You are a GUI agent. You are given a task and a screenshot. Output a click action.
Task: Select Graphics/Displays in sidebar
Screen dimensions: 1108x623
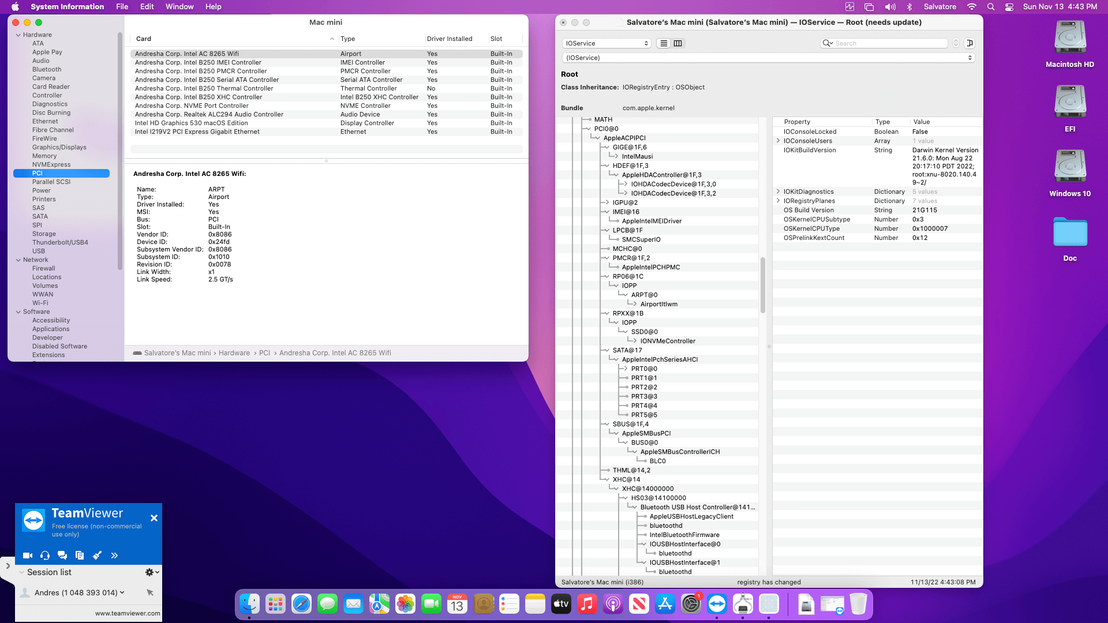pyautogui.click(x=59, y=147)
